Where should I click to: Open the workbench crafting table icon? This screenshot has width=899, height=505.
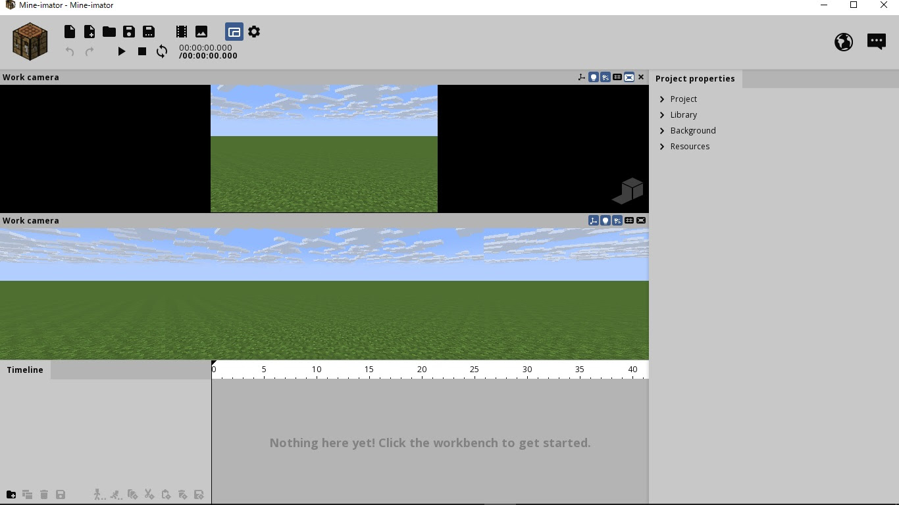(30, 41)
